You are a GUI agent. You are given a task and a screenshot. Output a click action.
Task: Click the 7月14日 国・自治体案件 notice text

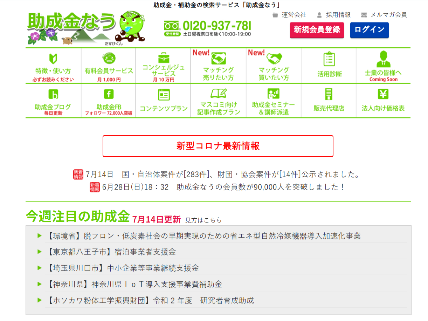point(223,175)
